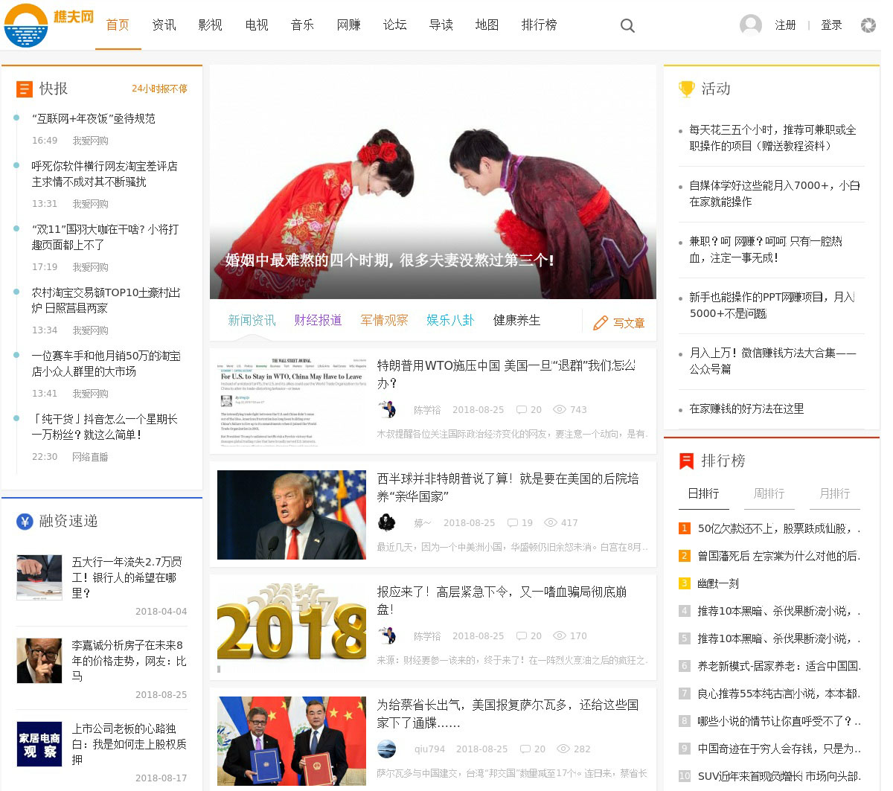Click the 融资速递 yen icon
The height and width of the screenshot is (791, 893).
[25, 522]
